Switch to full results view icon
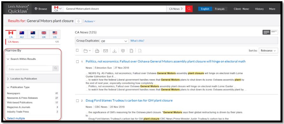 pyautogui.click(x=266, y=32)
